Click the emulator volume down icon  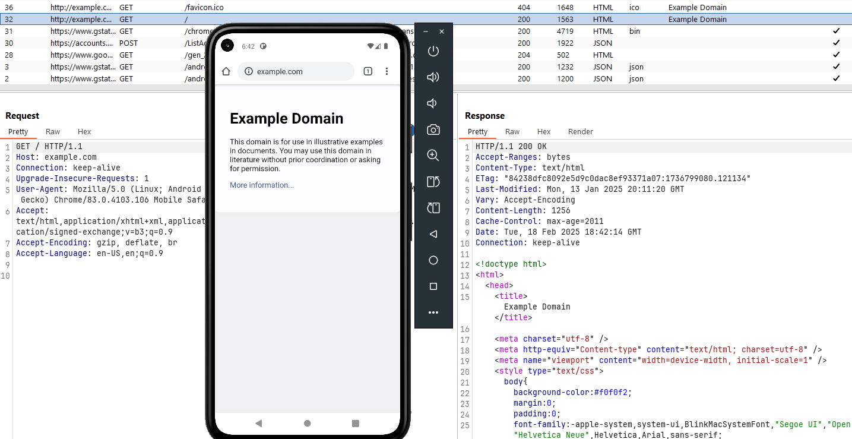click(433, 103)
